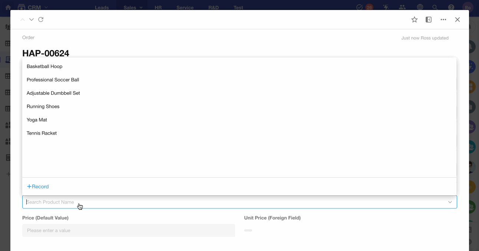
Task: Click the home icon in top bar
Action: 8,7
